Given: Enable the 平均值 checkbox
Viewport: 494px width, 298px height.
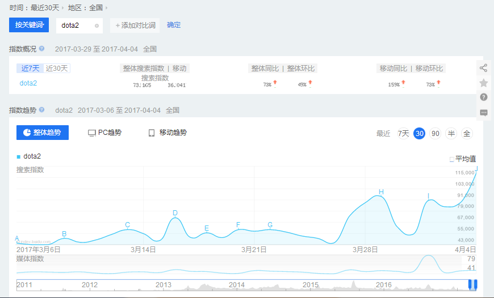Looking at the screenshot, I should [451, 159].
